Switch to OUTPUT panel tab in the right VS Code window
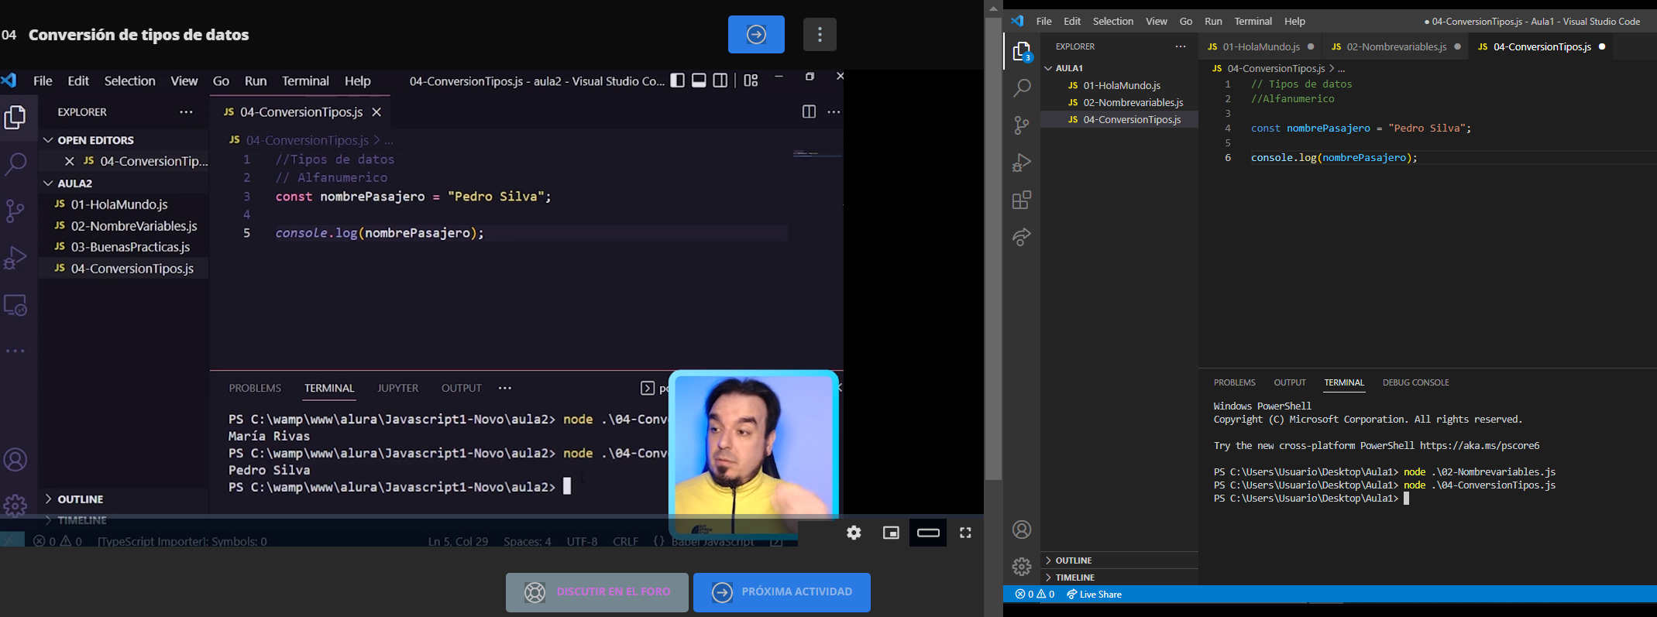1657x617 pixels. [x=1290, y=382]
